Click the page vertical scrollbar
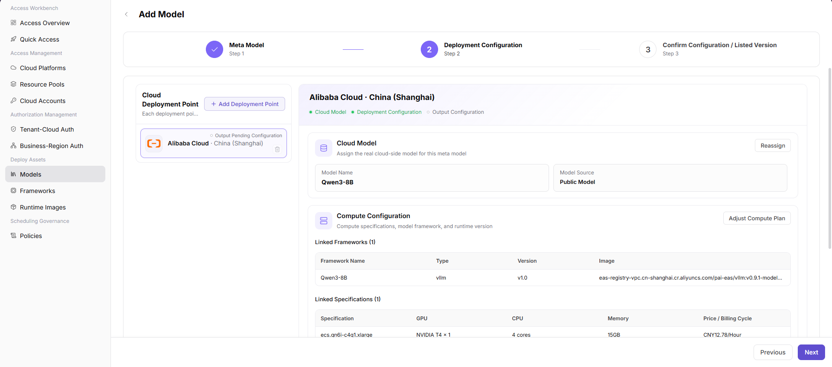 pos(829,158)
